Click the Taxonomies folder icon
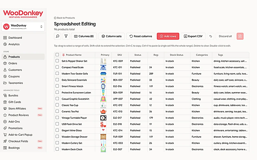The height and width of the screenshot is (160, 257). point(5,83)
